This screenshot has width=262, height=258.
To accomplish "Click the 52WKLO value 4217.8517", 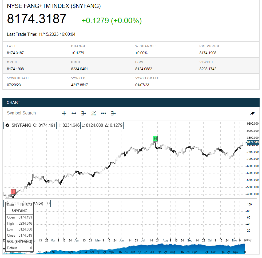I will click(x=79, y=85).
